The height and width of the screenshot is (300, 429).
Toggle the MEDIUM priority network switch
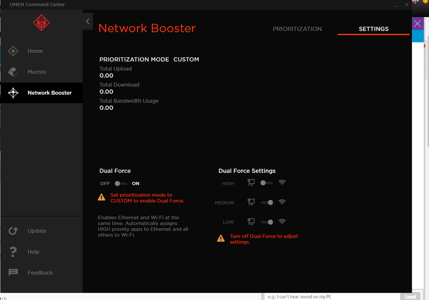[x=267, y=202]
